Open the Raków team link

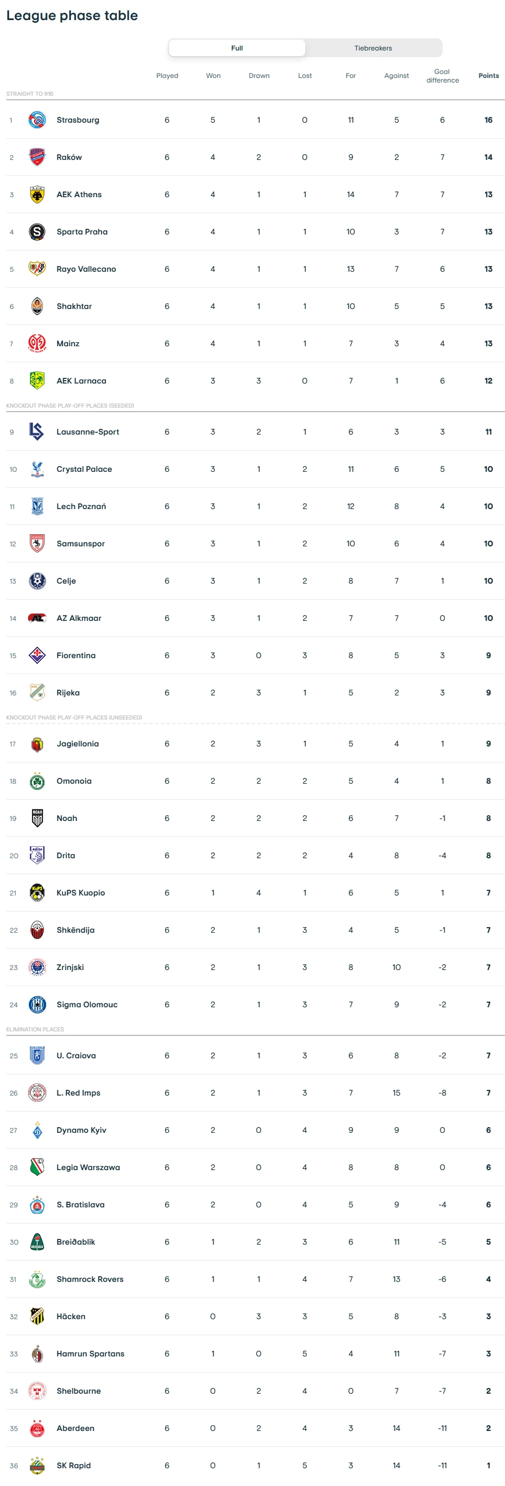click(69, 157)
